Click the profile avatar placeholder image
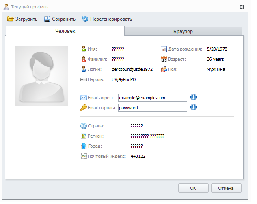Screen dimensions: 257x204 click(x=42, y=76)
